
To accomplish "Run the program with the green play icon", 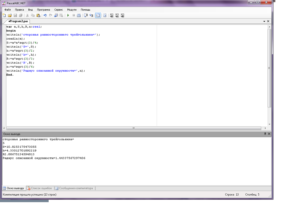I will pos(68,15).
